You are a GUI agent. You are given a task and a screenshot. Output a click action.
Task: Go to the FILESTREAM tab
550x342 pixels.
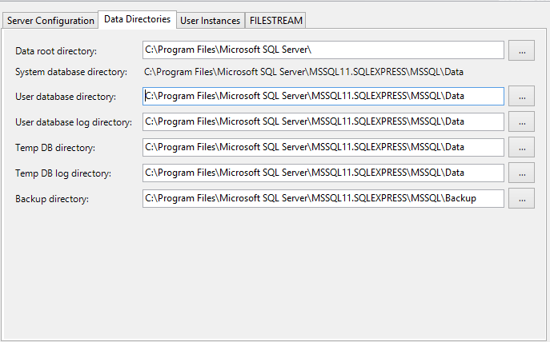(x=274, y=20)
